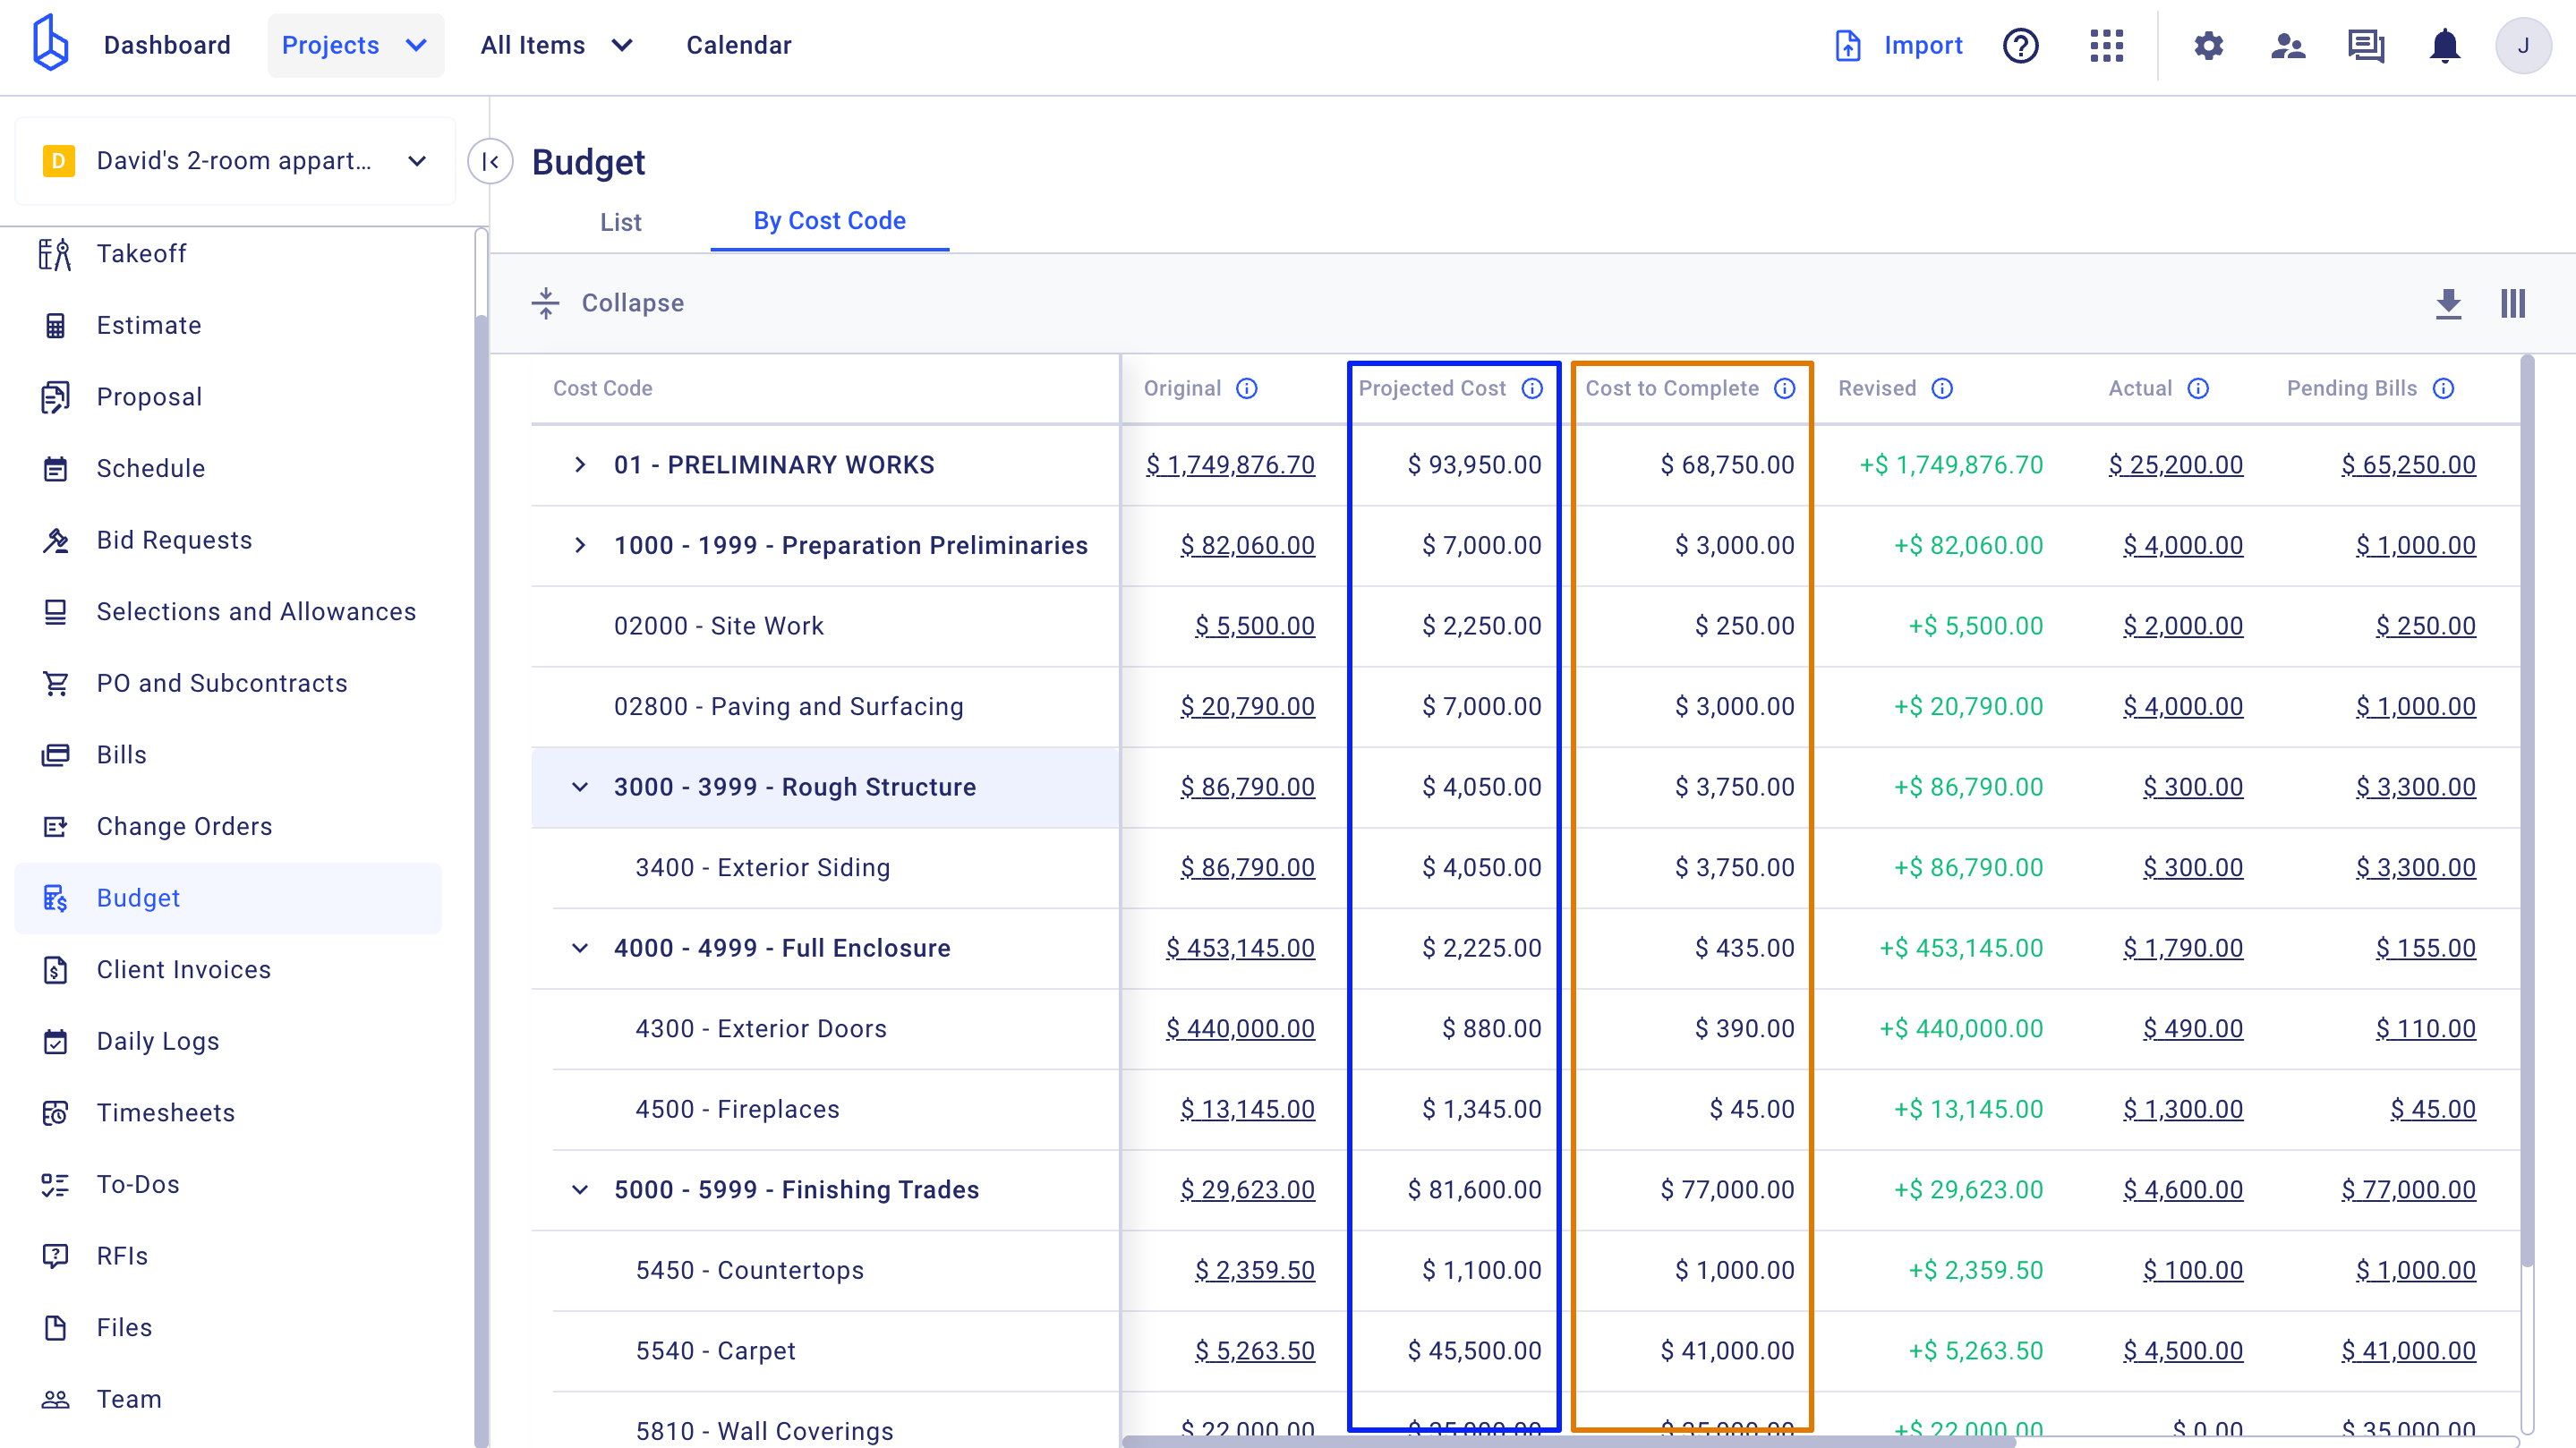Click the table horizontal scrollbar
Image resolution: width=2576 pixels, height=1448 pixels.
point(1568,1441)
